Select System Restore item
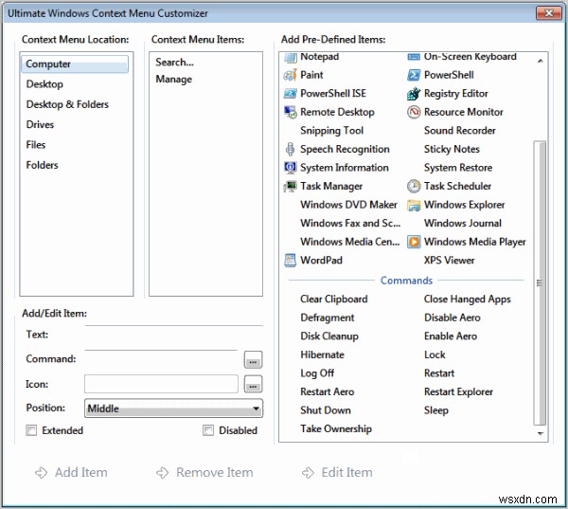This screenshot has width=568, height=509. pos(458,168)
